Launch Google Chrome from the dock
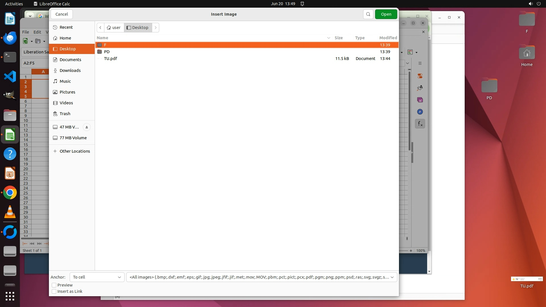 click(10, 193)
